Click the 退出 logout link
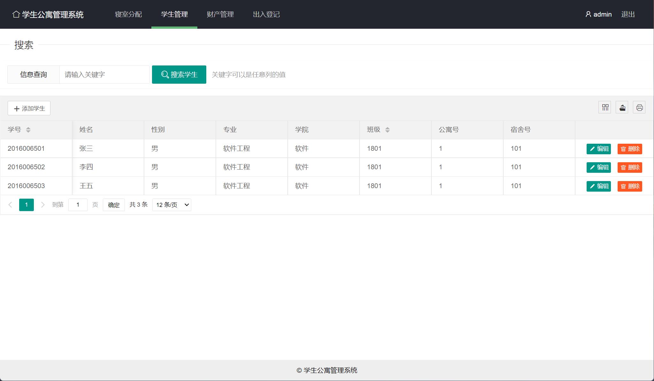The height and width of the screenshot is (381, 654). [x=628, y=14]
